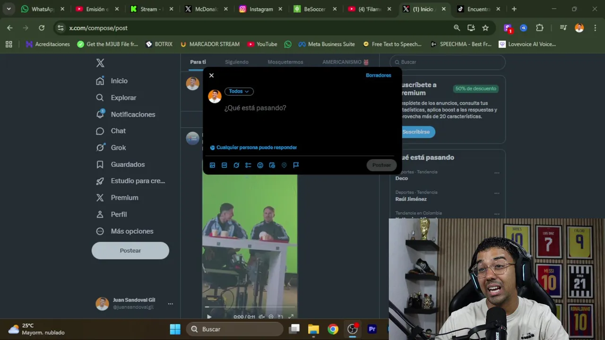Open a new browser tab

click(514, 9)
